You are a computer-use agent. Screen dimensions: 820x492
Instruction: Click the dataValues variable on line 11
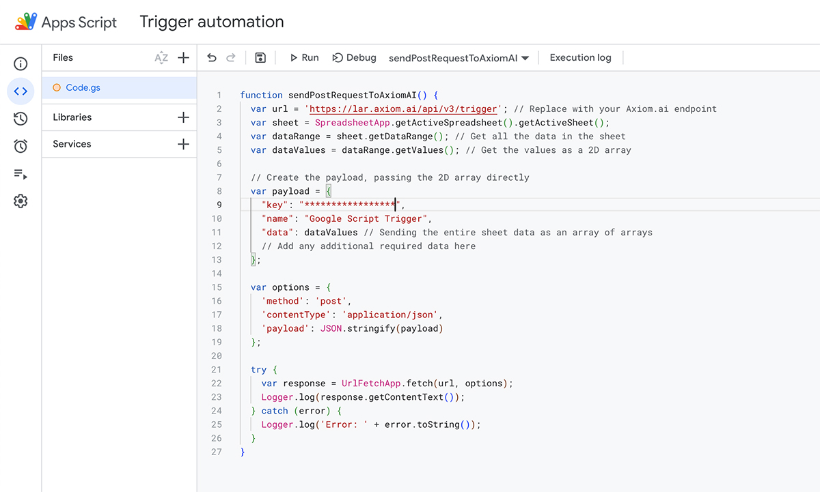point(331,233)
